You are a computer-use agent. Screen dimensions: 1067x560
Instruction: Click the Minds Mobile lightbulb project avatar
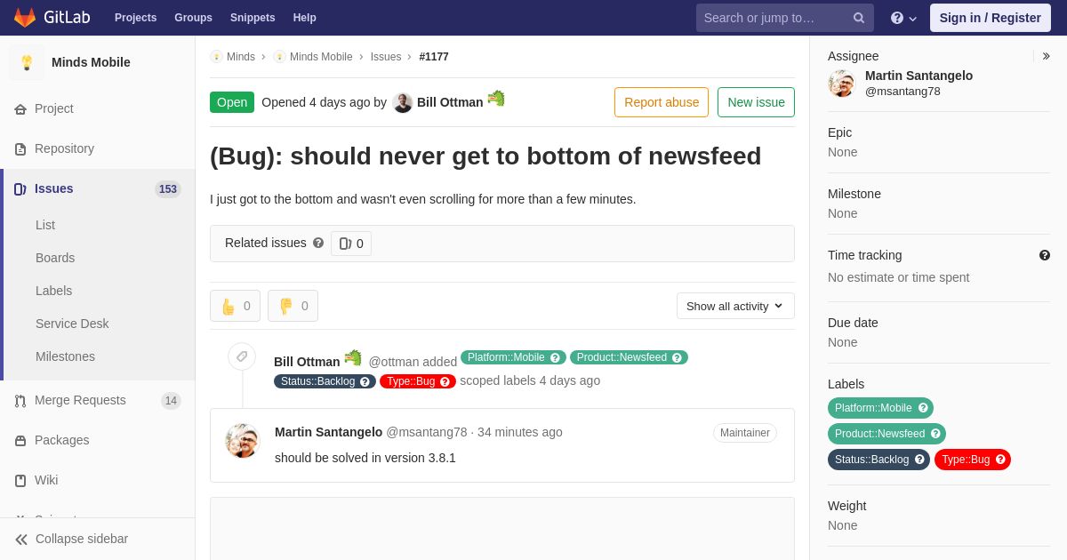pyautogui.click(x=27, y=62)
